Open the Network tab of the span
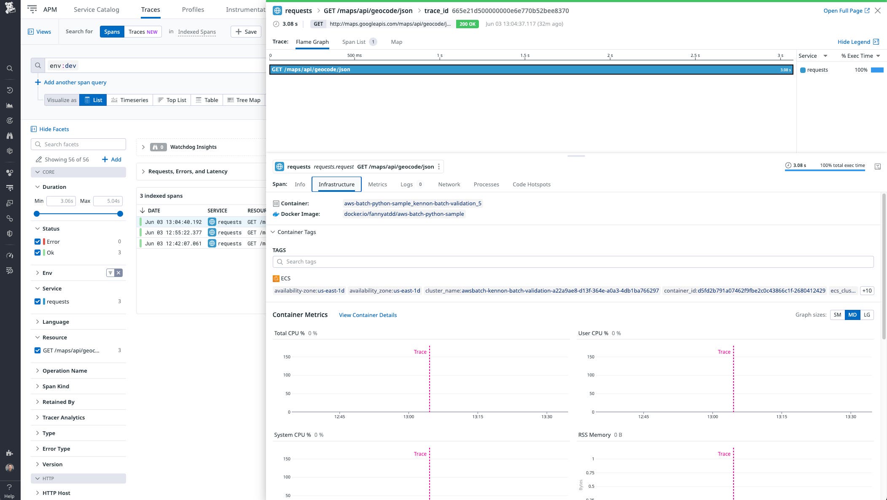Screen dimensions: 887x500 pos(449,184)
